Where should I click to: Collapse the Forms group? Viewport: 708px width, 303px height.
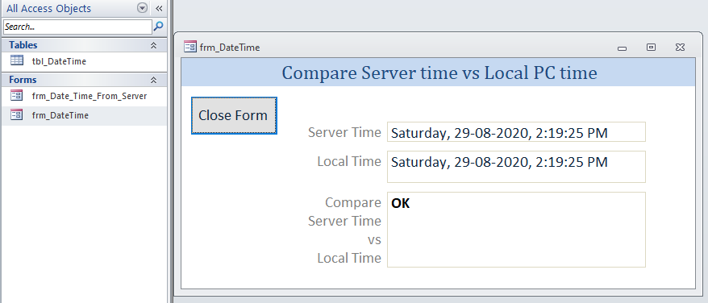[x=153, y=80]
